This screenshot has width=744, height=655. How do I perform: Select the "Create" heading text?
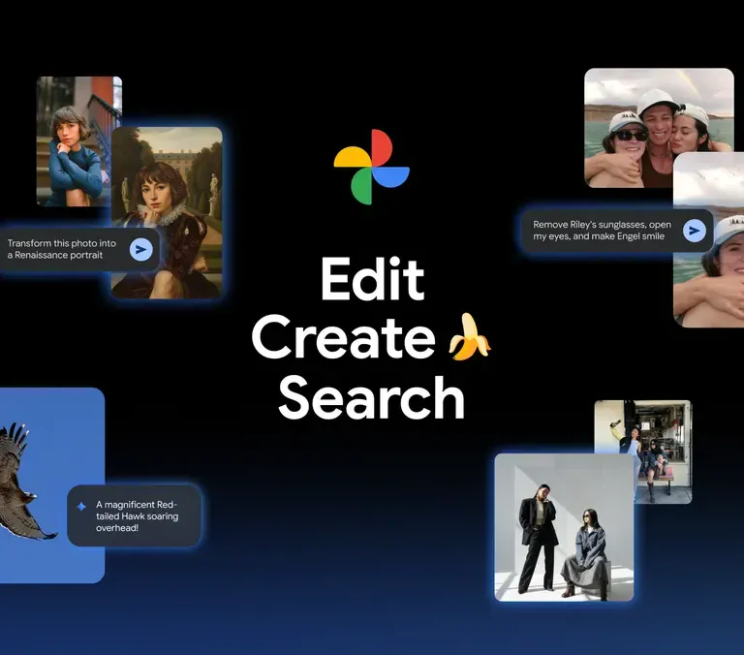coord(344,339)
